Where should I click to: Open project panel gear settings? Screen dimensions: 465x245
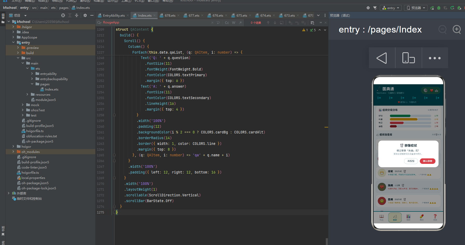tap(85, 15)
